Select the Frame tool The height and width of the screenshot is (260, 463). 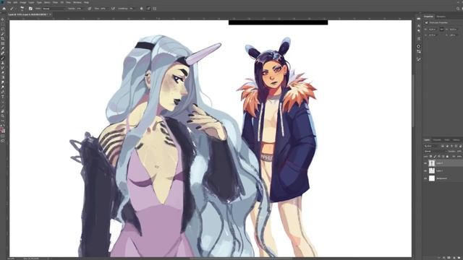(x=3, y=43)
